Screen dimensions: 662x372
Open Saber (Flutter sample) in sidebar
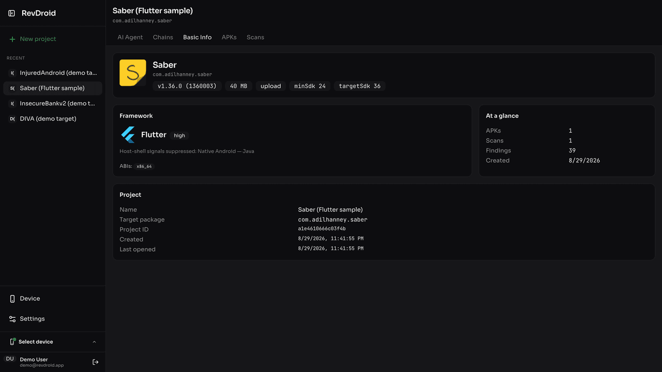53,88
